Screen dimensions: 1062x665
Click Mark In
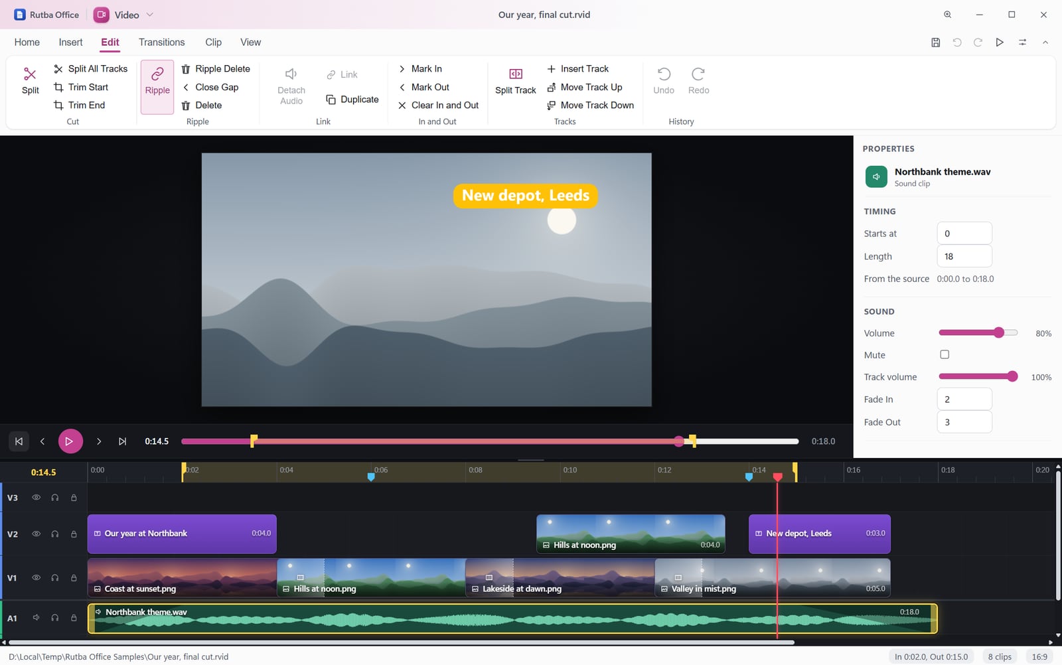[420, 69]
